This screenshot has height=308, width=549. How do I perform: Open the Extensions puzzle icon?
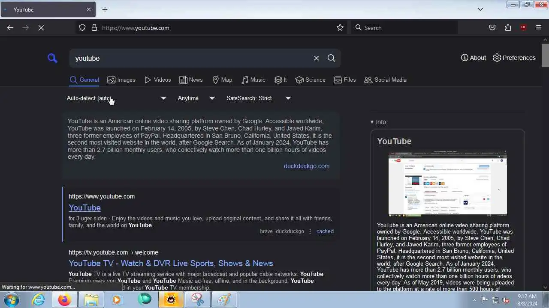(508, 28)
